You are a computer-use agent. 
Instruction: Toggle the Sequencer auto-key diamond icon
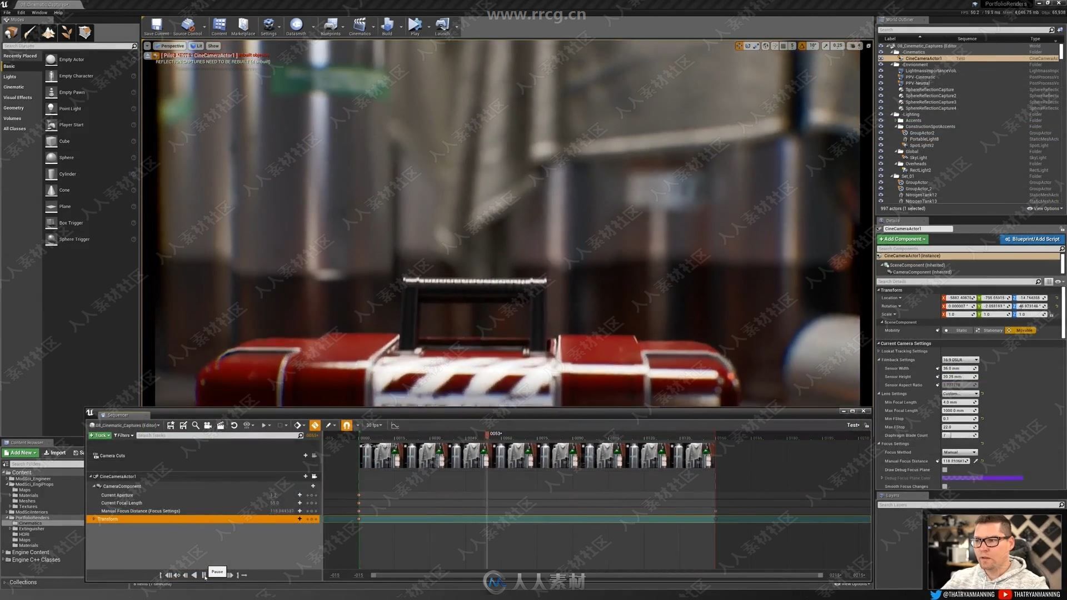315,426
